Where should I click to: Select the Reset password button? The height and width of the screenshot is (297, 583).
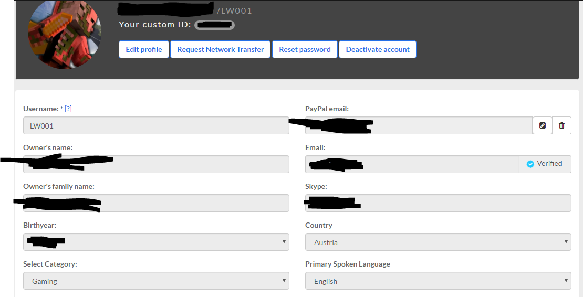[x=305, y=49]
